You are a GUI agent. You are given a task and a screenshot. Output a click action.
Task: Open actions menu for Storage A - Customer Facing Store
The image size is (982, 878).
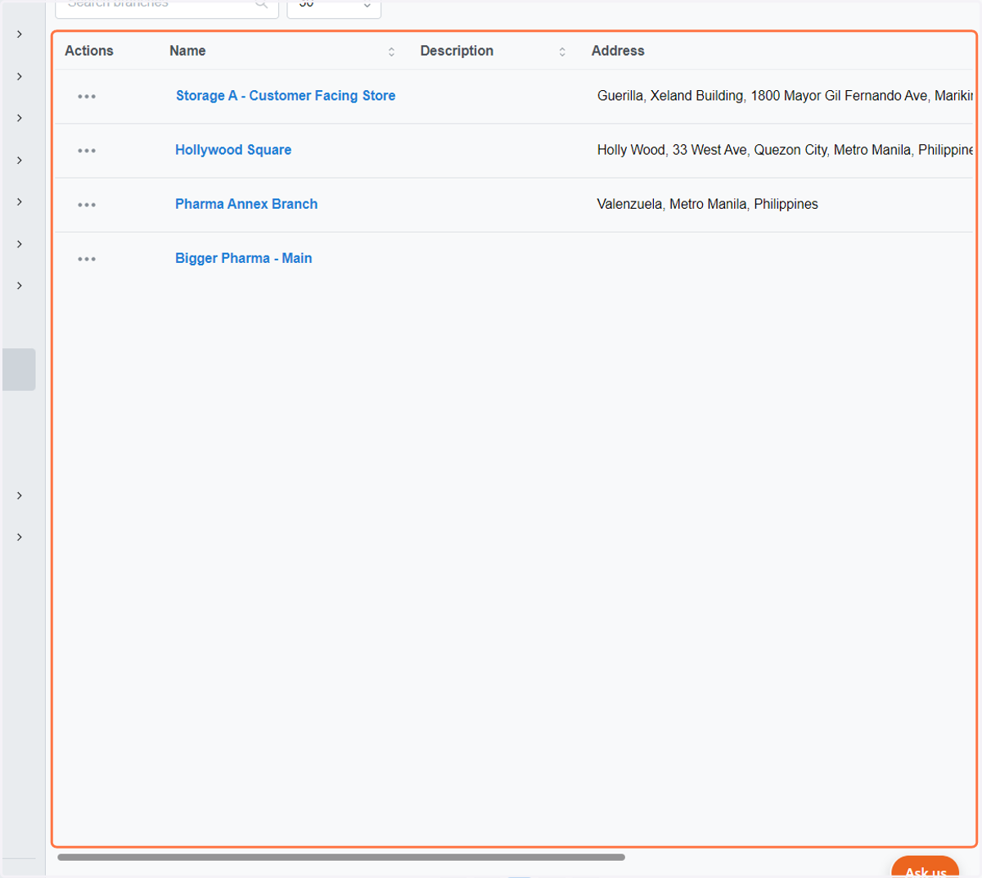(87, 97)
